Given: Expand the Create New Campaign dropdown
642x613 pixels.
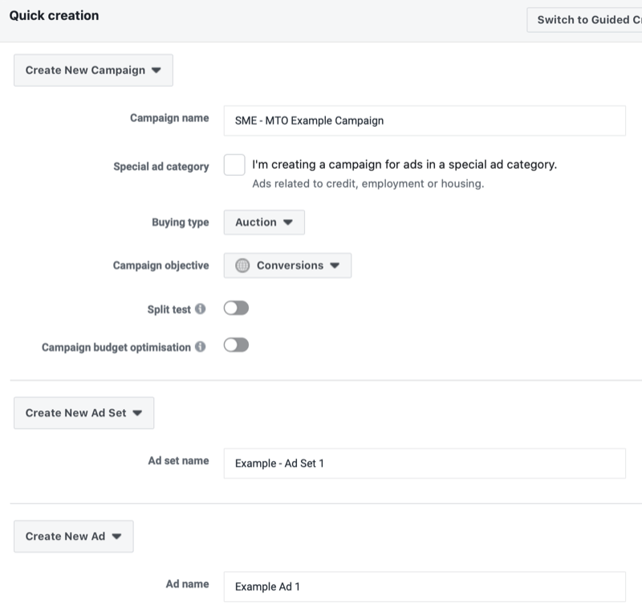Looking at the screenshot, I should (93, 70).
